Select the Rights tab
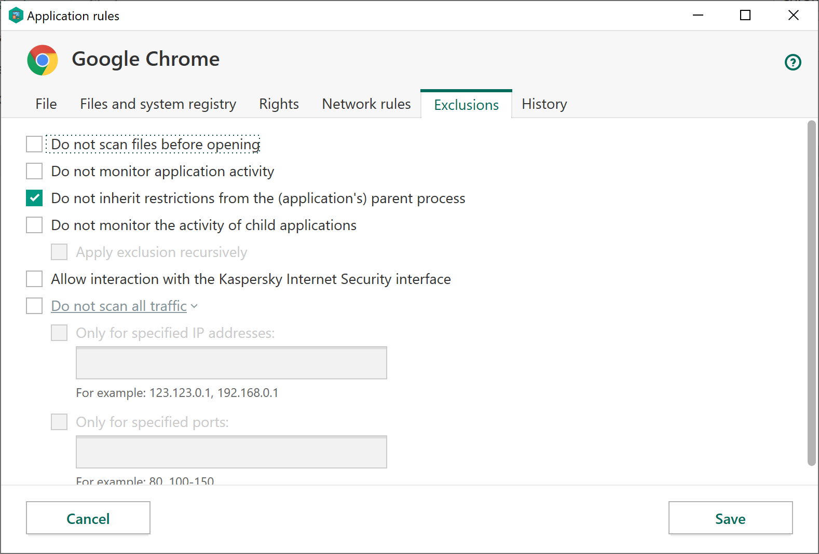The image size is (819, 554). (x=279, y=104)
